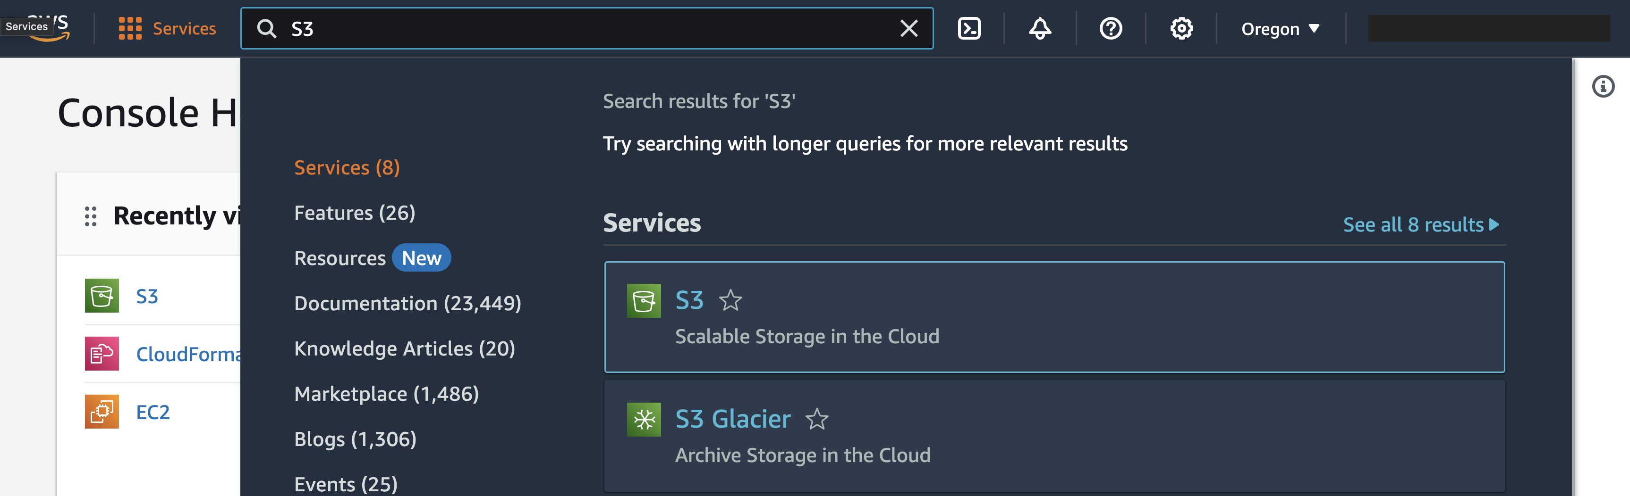This screenshot has width=1630, height=496.
Task: Open the S3 Glacier service link
Action: [x=733, y=419]
